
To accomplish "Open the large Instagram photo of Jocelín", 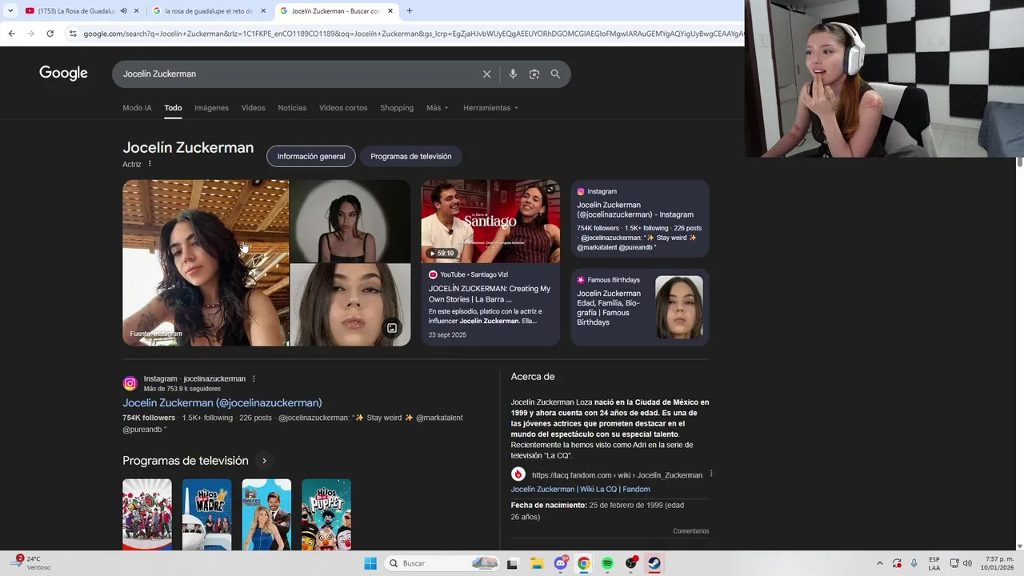I will tap(206, 263).
